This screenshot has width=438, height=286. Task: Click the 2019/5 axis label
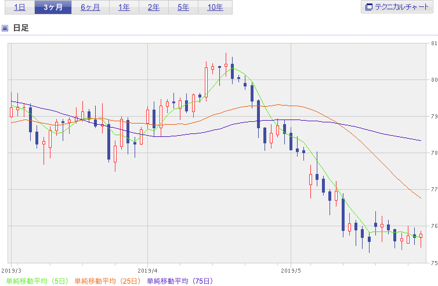coord(291,271)
